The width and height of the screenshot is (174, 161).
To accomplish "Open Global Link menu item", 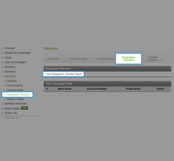I will point(10,113).
